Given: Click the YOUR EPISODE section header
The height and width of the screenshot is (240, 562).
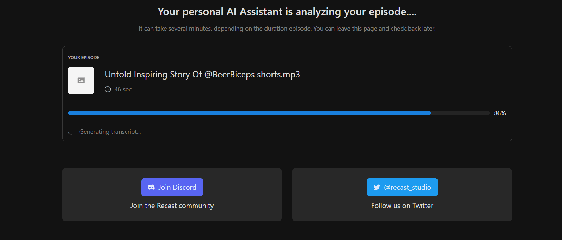Looking at the screenshot, I should click(x=84, y=57).
